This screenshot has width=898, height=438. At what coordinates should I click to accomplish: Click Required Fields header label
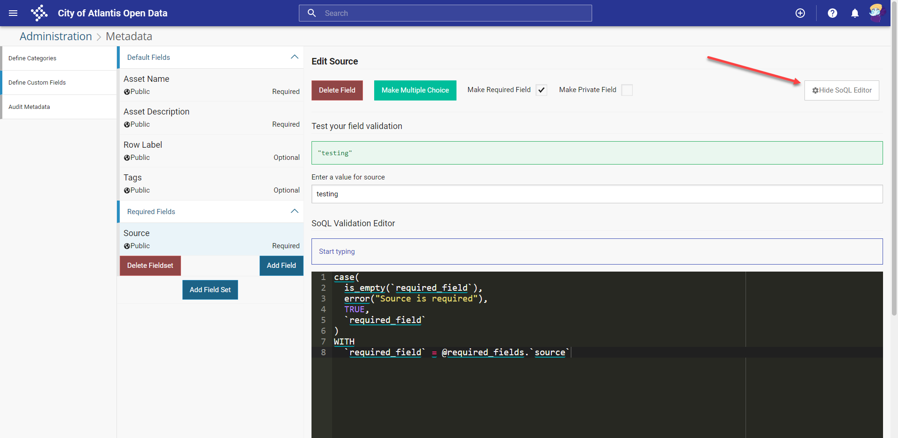[x=151, y=212]
